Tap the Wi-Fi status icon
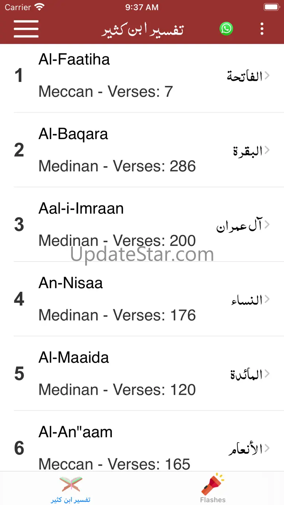Screen dimensions: 284x505 (39, 7)
